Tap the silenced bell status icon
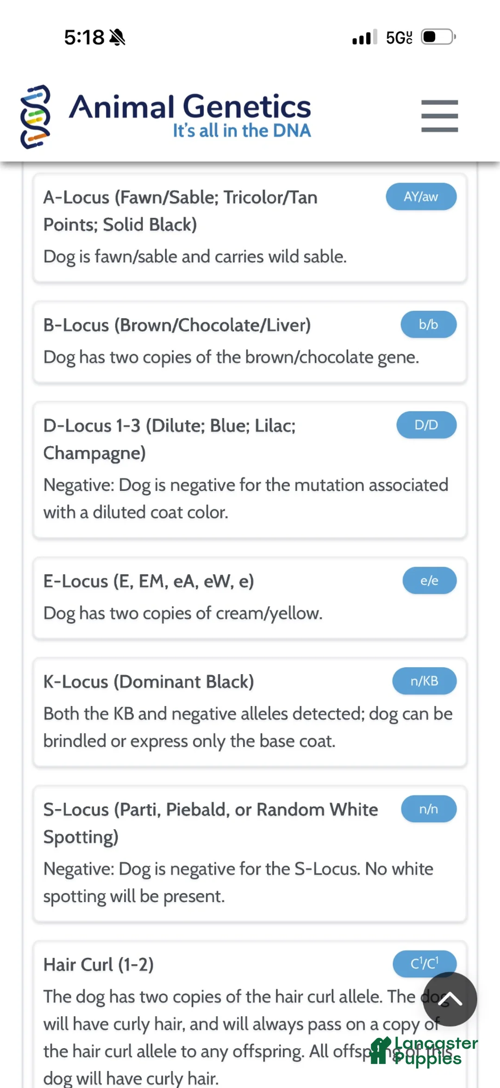 click(x=118, y=37)
